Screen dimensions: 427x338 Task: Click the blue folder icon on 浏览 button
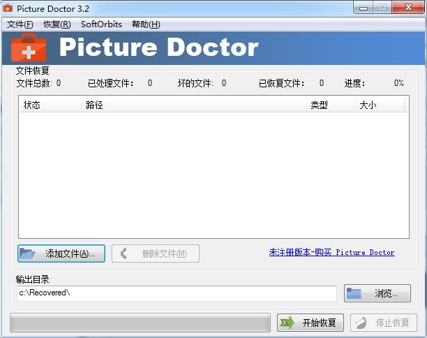point(354,293)
